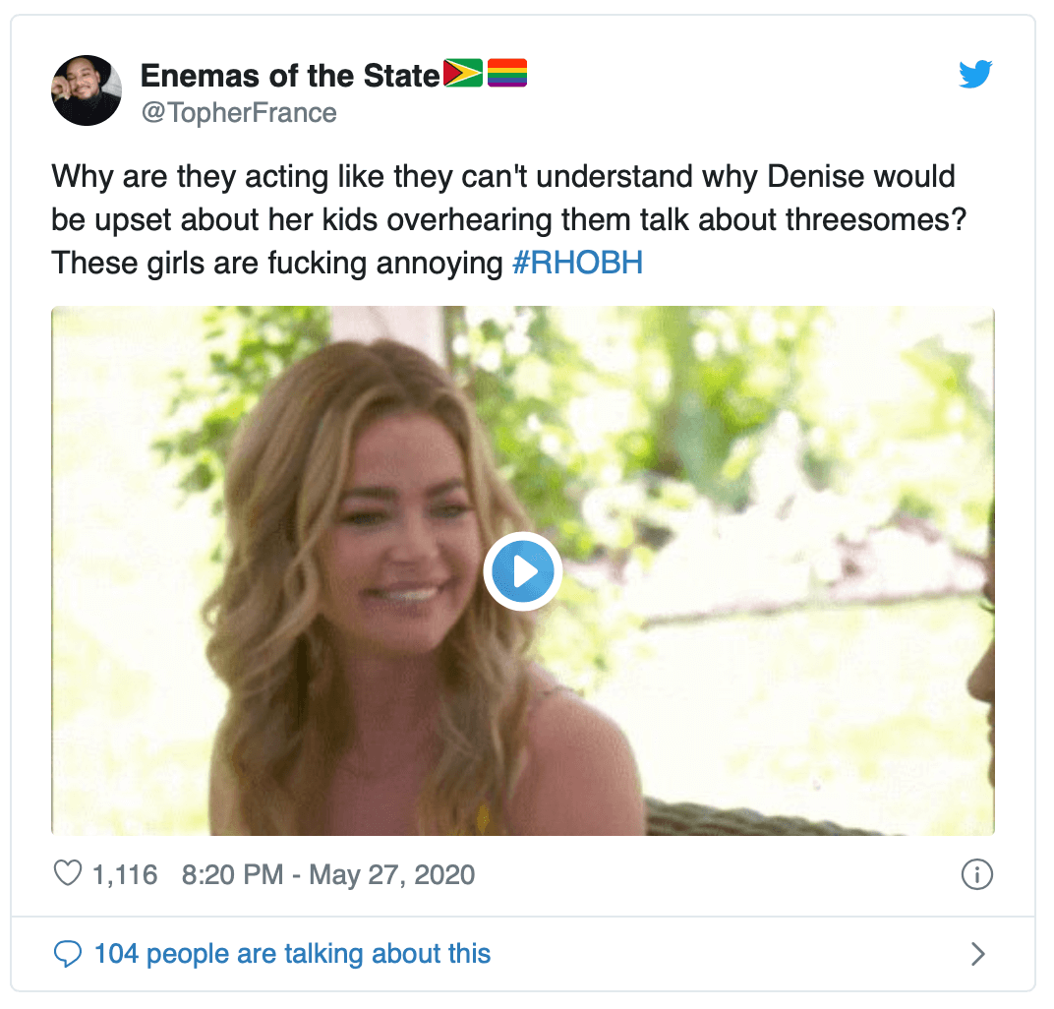Play the embedded video
Viewport: 1054px width, 1009px height.
[x=522, y=571]
